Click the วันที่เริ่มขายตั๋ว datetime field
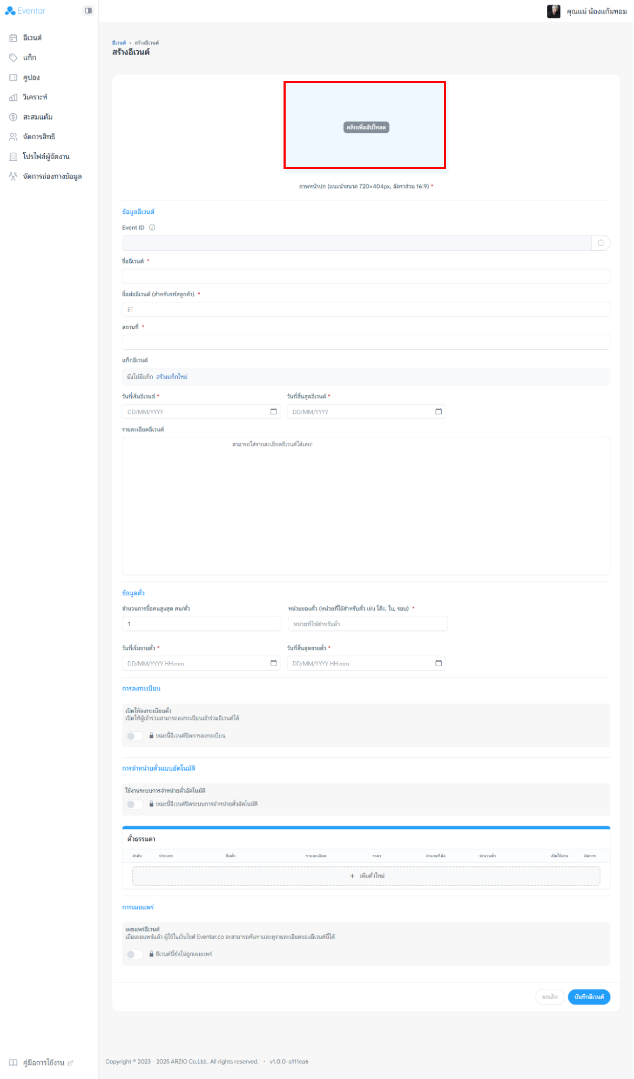Image resolution: width=634 pixels, height=1079 pixels. (201, 663)
